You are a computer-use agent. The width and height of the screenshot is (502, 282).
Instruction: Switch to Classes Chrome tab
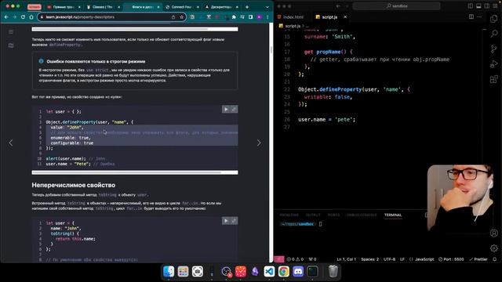(x=103, y=7)
